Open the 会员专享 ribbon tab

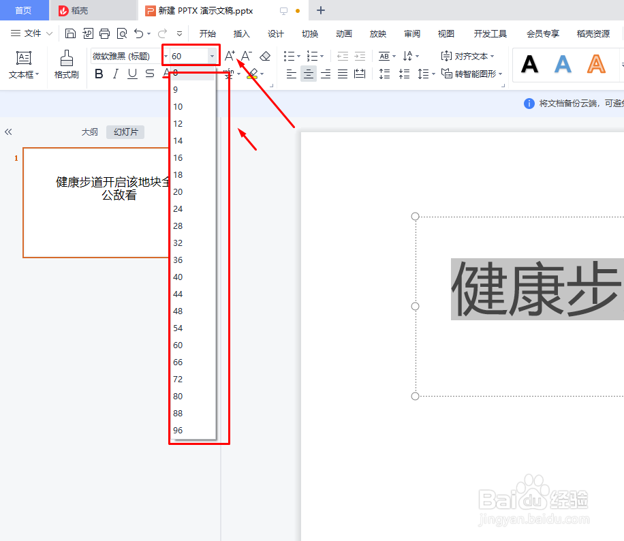(543, 34)
